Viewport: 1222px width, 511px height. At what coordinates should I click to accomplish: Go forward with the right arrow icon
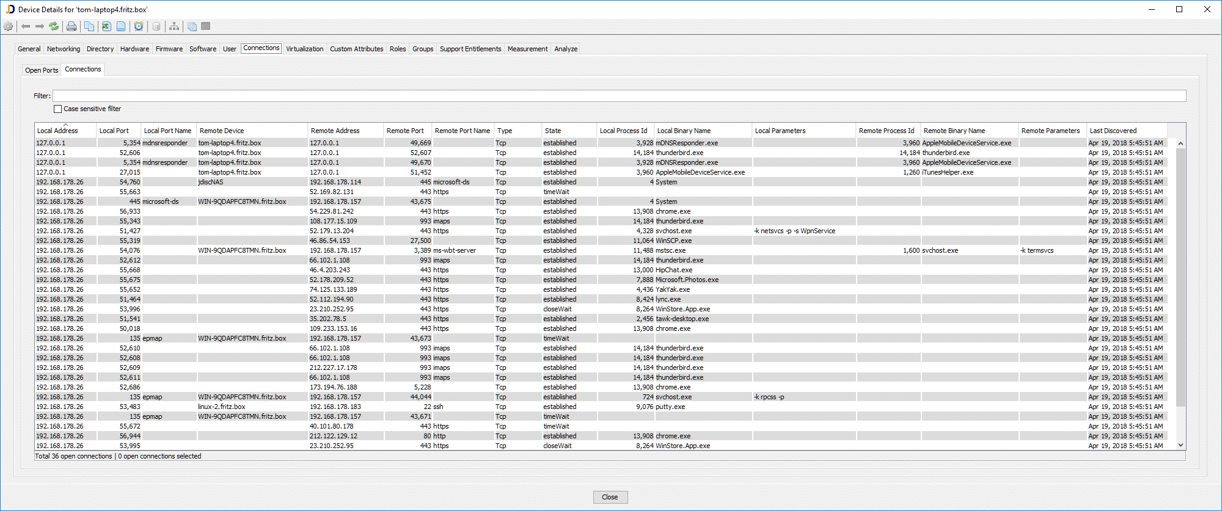point(40,26)
